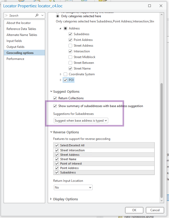Expand the Display Options section

51,199
